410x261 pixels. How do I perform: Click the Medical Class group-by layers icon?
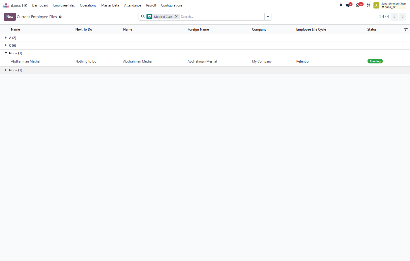150,17
